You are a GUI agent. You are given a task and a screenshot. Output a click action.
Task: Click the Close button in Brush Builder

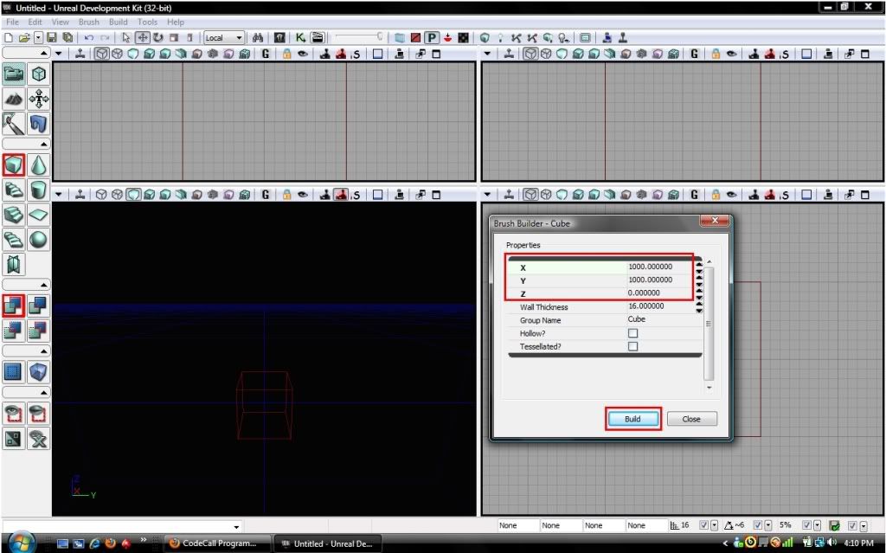(691, 419)
